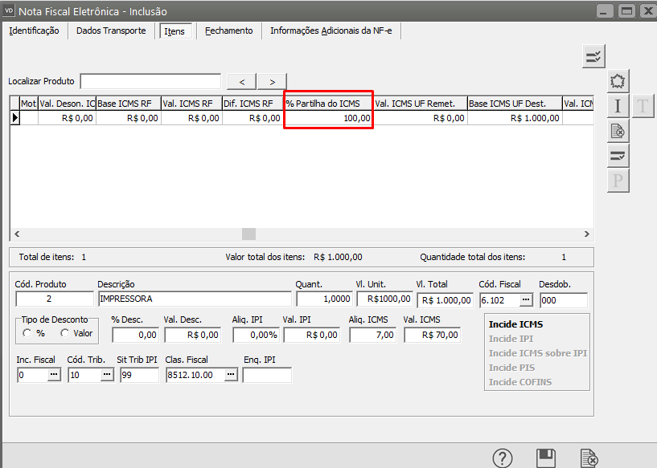Open the Cód. Fiscal lookup button

pos(526,299)
